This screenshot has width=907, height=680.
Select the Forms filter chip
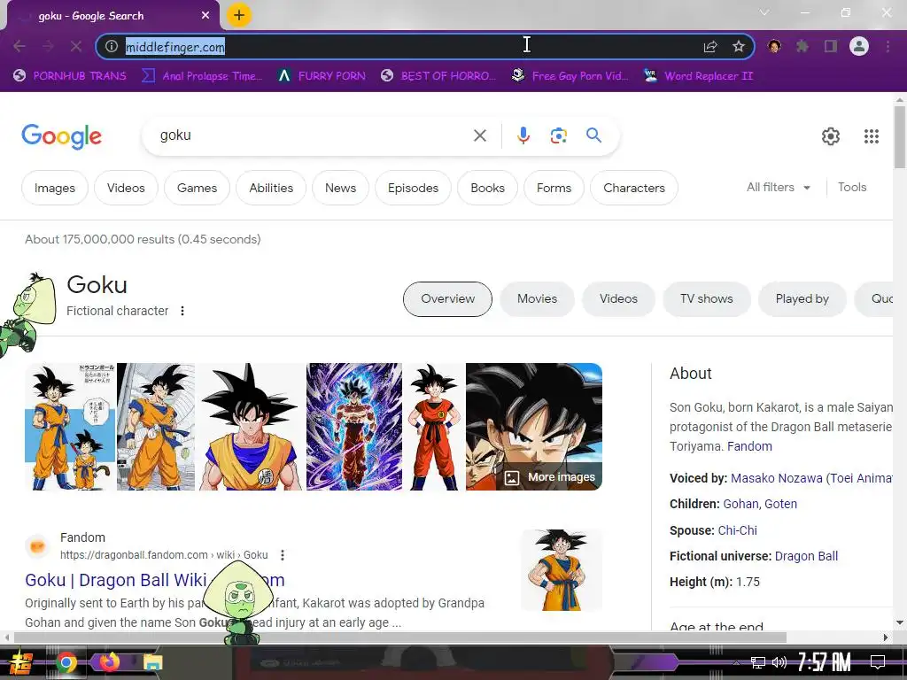point(554,188)
